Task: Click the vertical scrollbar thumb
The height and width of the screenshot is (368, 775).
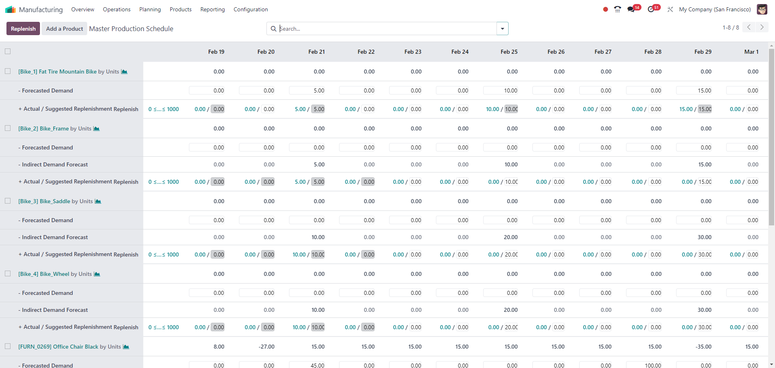Action: tap(771, 137)
